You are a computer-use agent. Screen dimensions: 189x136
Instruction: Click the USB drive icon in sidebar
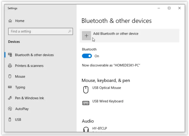(x=10, y=119)
